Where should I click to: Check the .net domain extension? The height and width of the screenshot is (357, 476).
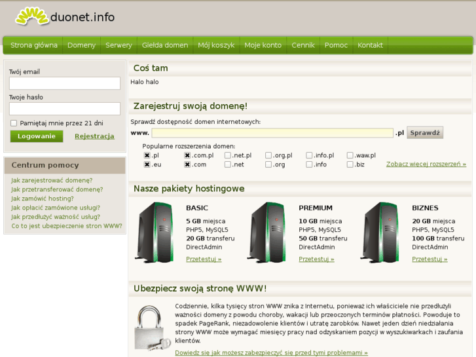pos(228,164)
